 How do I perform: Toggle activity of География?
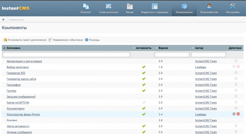click(144, 85)
